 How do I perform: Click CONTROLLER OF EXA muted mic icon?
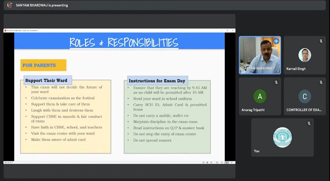coord(321,83)
